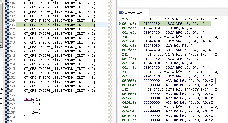This screenshot has width=228, height=123.
Task: Close the Disassembly tab
Action: 145,13
